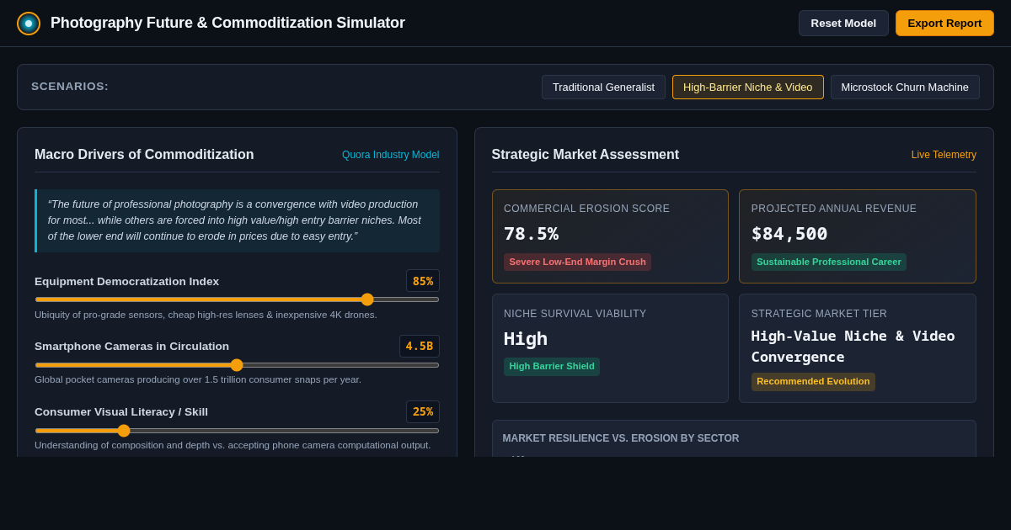
Task: Click the 4K drones description text
Action: pyautogui.click(x=206, y=315)
